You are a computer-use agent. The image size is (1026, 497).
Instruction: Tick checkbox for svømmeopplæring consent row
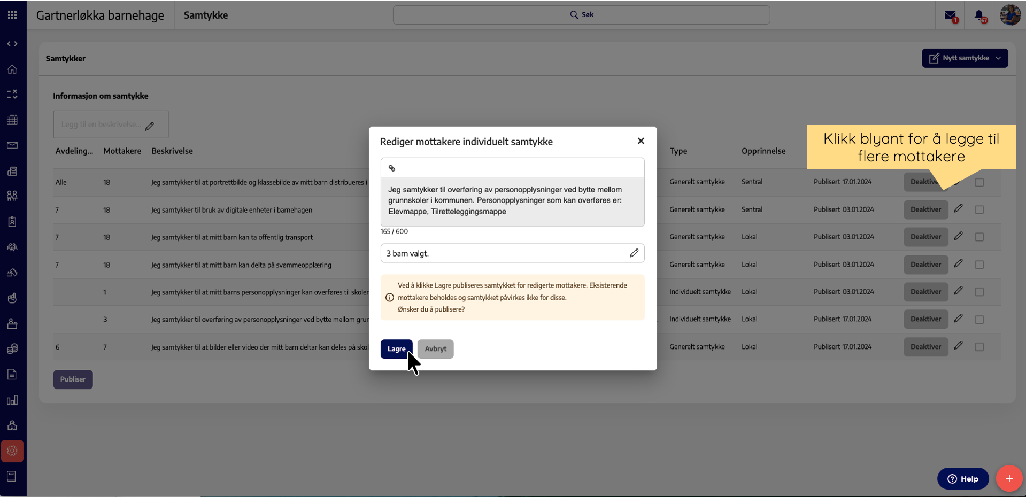979,265
